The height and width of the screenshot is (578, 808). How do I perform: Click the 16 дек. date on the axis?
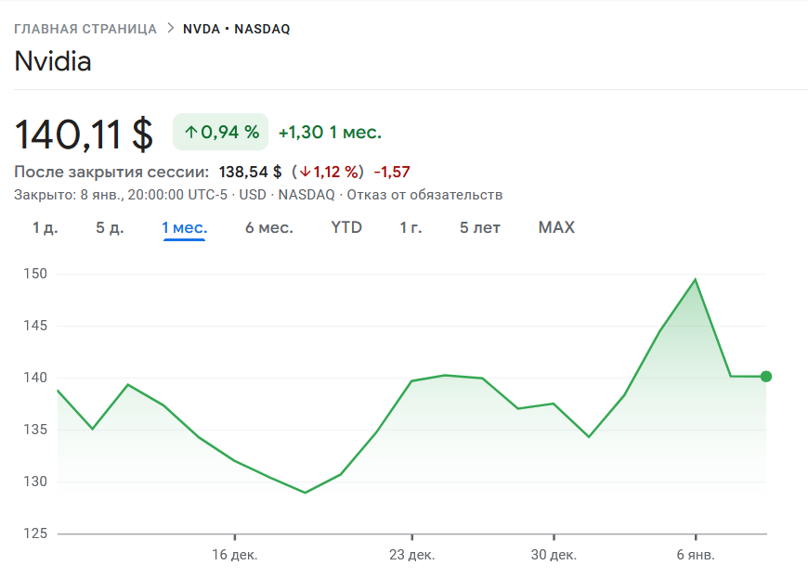click(235, 555)
